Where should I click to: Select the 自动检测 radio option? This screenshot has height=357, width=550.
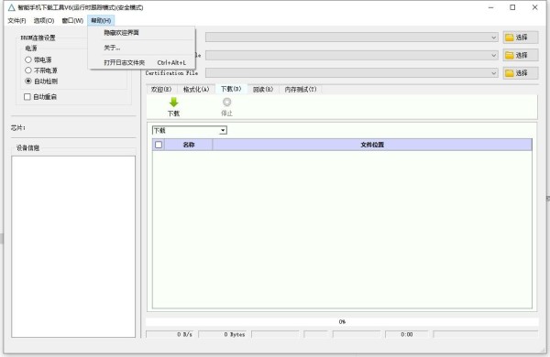pyautogui.click(x=28, y=81)
